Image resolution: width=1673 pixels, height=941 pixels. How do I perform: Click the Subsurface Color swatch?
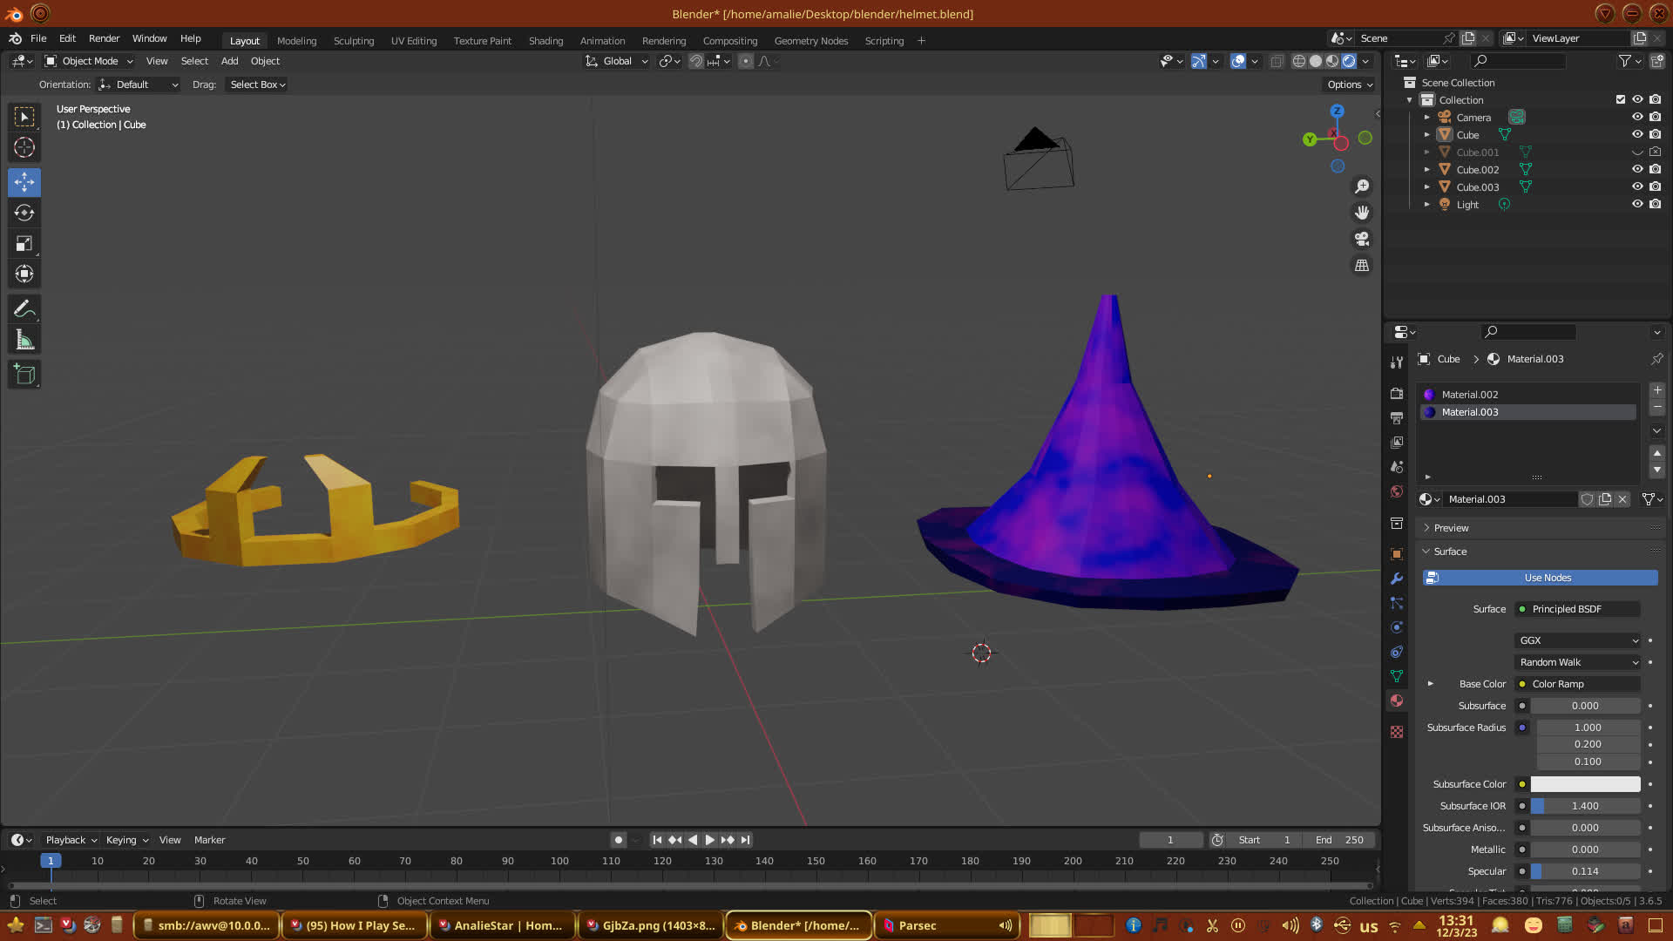1585,784
